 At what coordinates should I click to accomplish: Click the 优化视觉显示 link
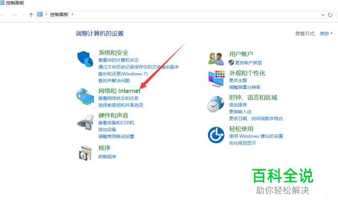242,143
